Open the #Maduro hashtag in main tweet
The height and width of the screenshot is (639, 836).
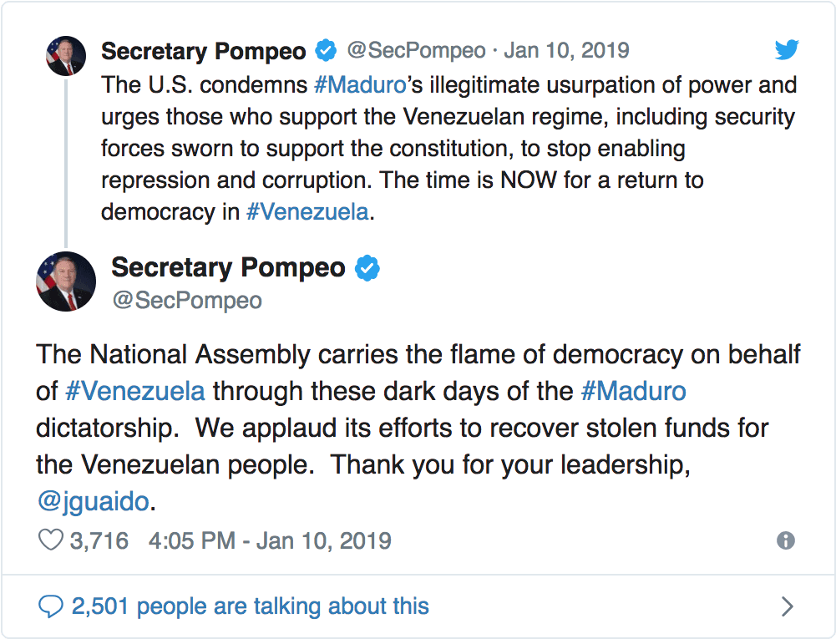click(633, 391)
